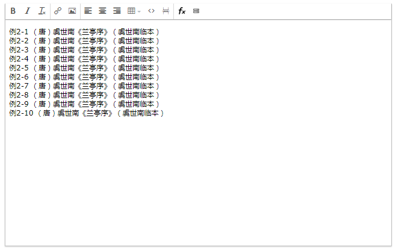Click the line labeled 例2-3
Image resolution: width=396 pixels, height=251 pixels.
coord(84,49)
